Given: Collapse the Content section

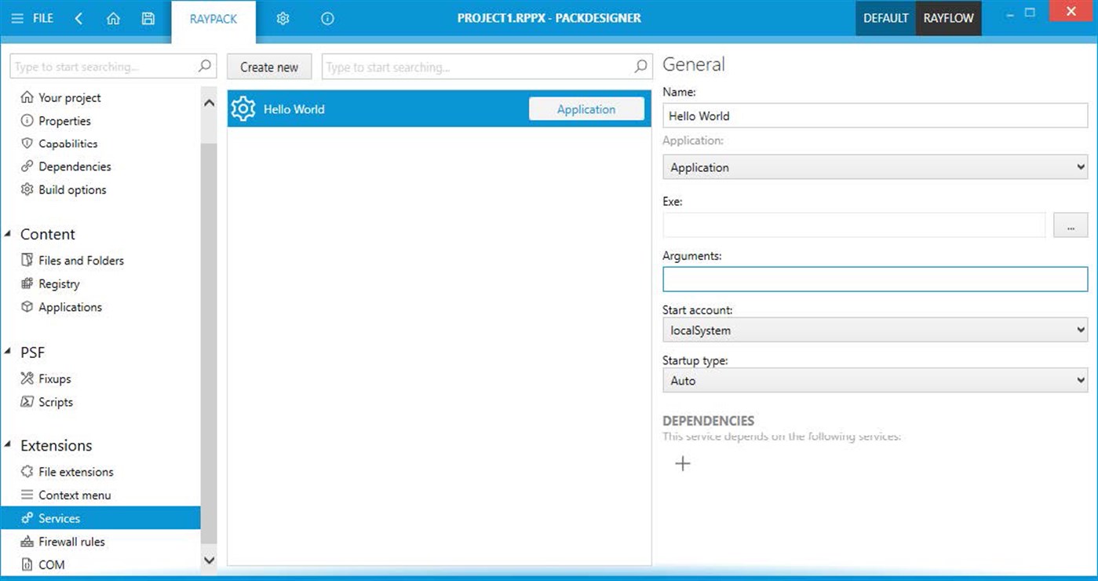Looking at the screenshot, I should (9, 235).
